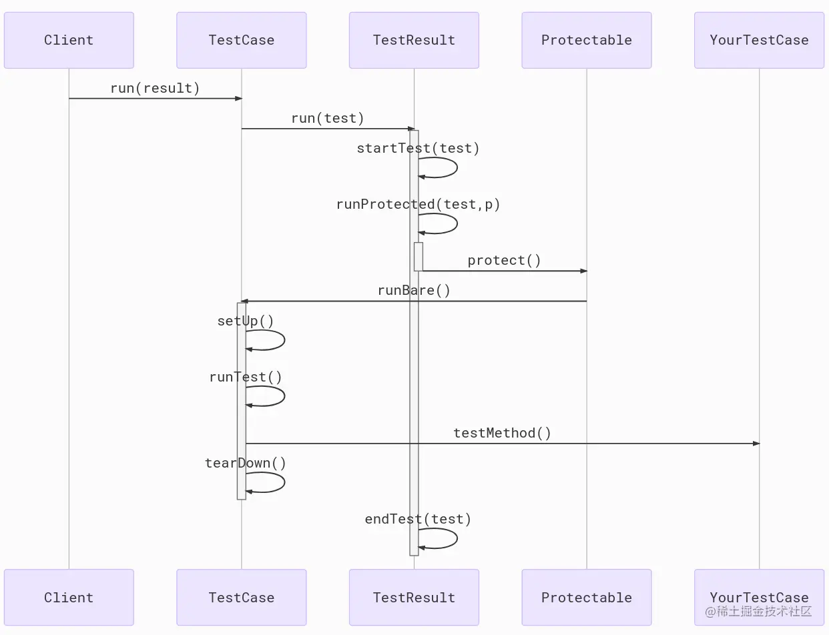Select the runTest() self-call label

(246, 377)
